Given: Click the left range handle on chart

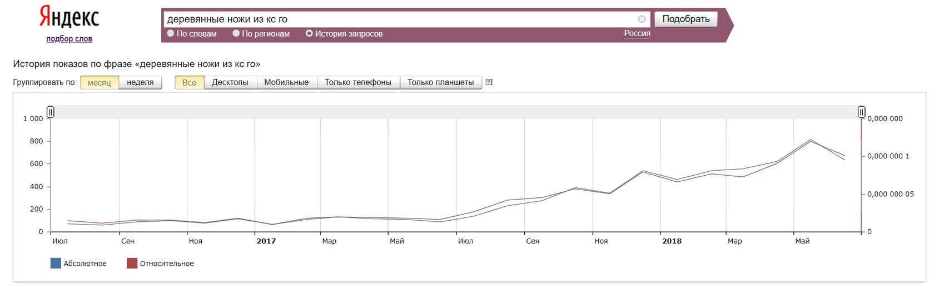Looking at the screenshot, I should [x=51, y=112].
